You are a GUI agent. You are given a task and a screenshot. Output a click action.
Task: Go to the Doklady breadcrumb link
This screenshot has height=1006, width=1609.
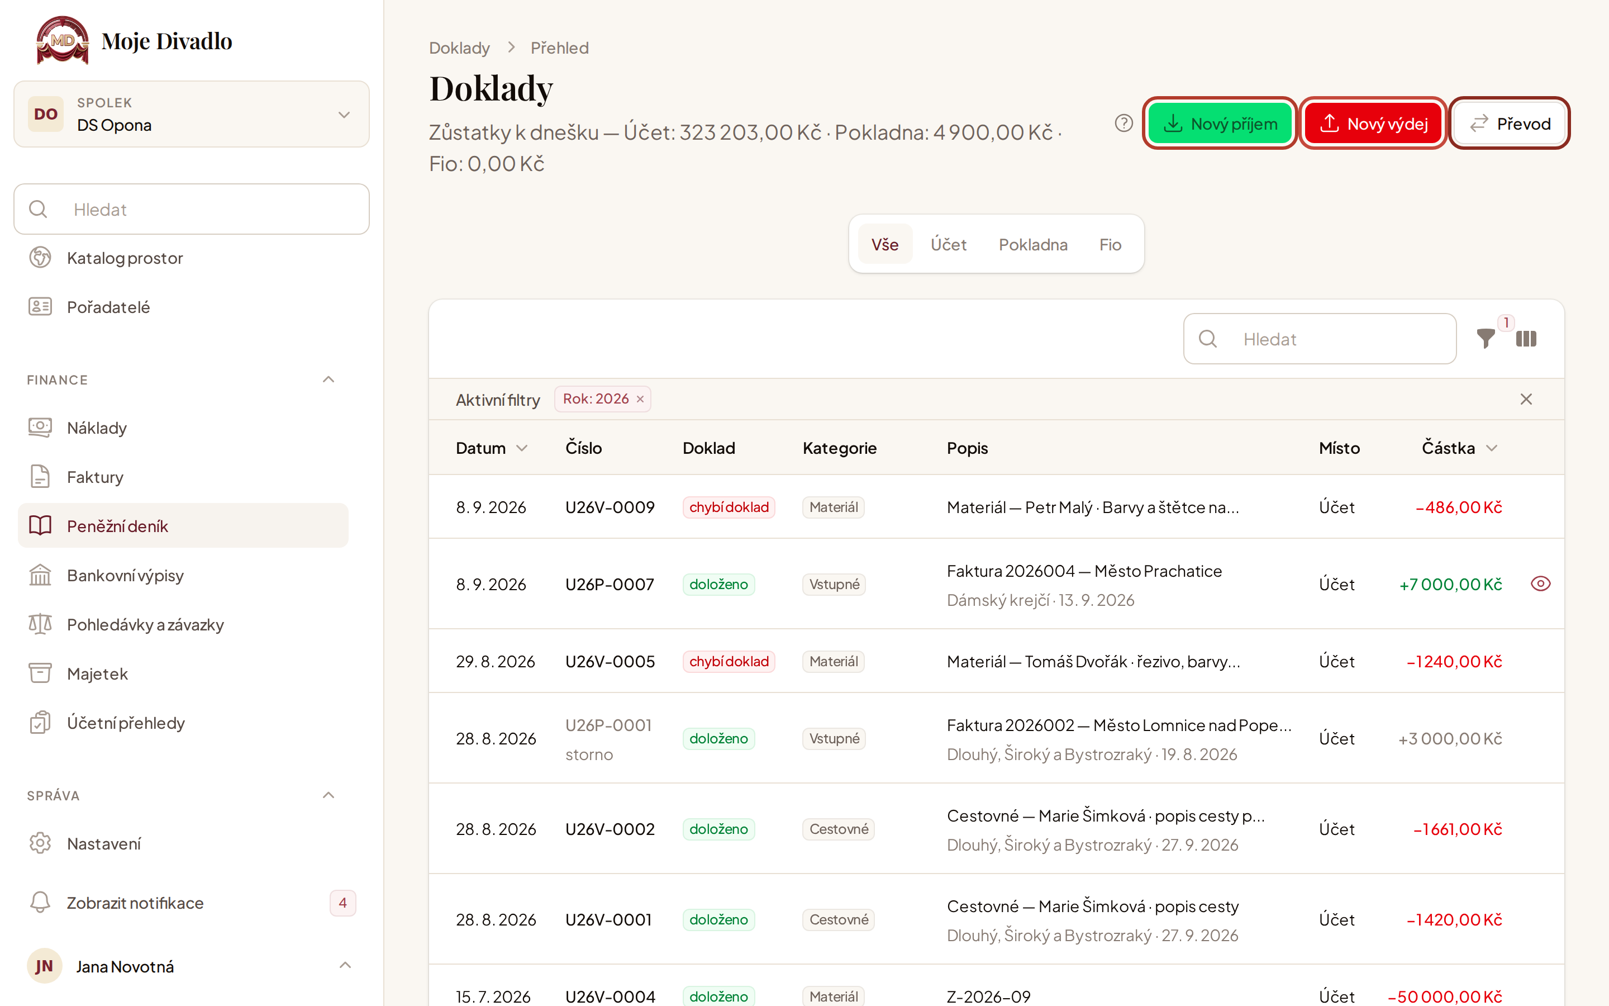coord(459,48)
